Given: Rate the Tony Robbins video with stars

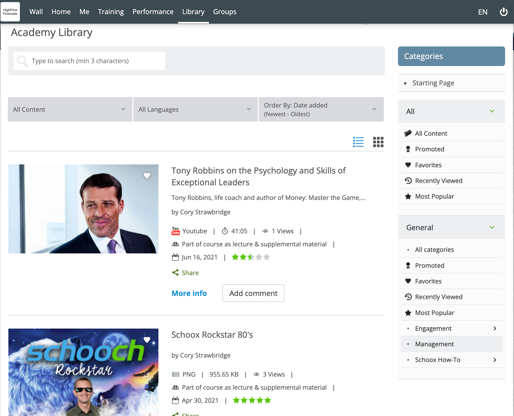Looking at the screenshot, I should (251, 257).
